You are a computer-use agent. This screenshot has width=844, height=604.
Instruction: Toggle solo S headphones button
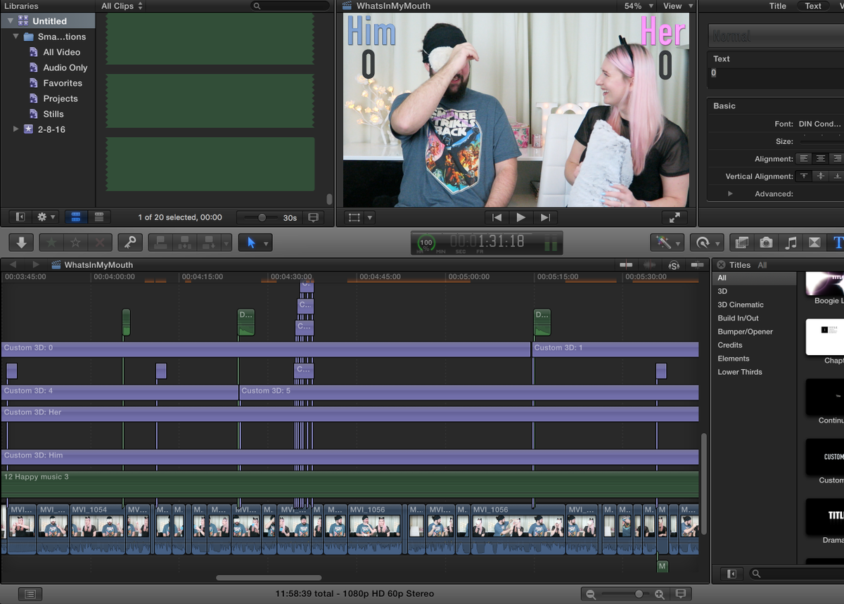(x=674, y=265)
